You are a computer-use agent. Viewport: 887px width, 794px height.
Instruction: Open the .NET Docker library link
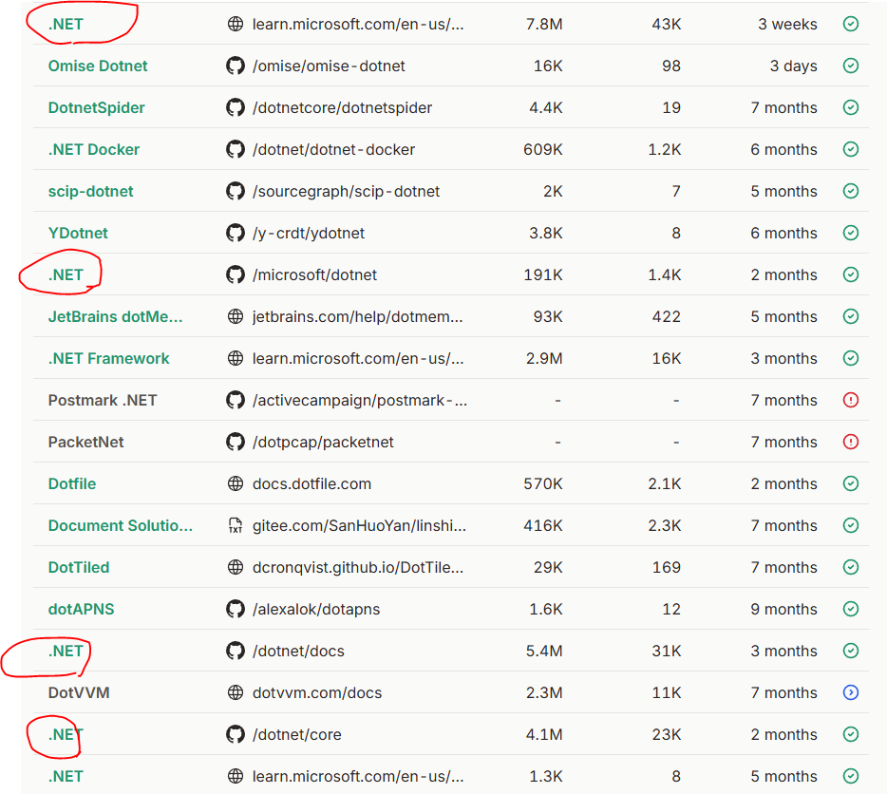94,149
